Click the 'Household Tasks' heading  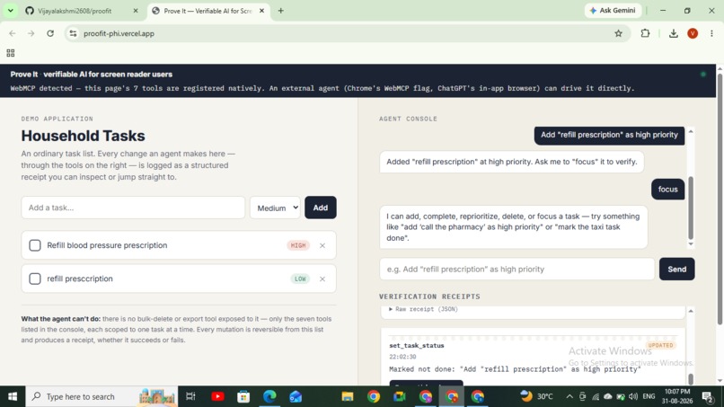(84, 136)
